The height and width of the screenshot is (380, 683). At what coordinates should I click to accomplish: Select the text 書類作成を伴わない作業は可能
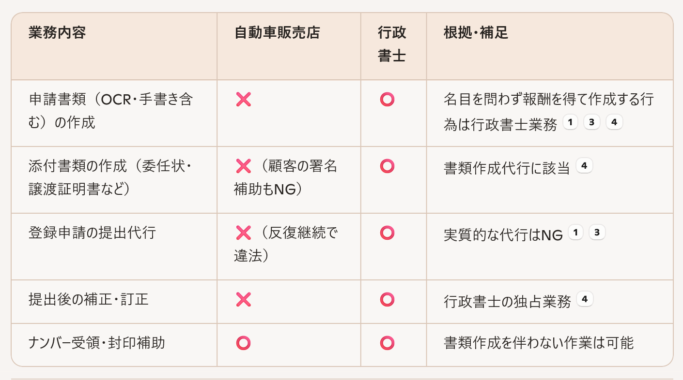pos(539,343)
